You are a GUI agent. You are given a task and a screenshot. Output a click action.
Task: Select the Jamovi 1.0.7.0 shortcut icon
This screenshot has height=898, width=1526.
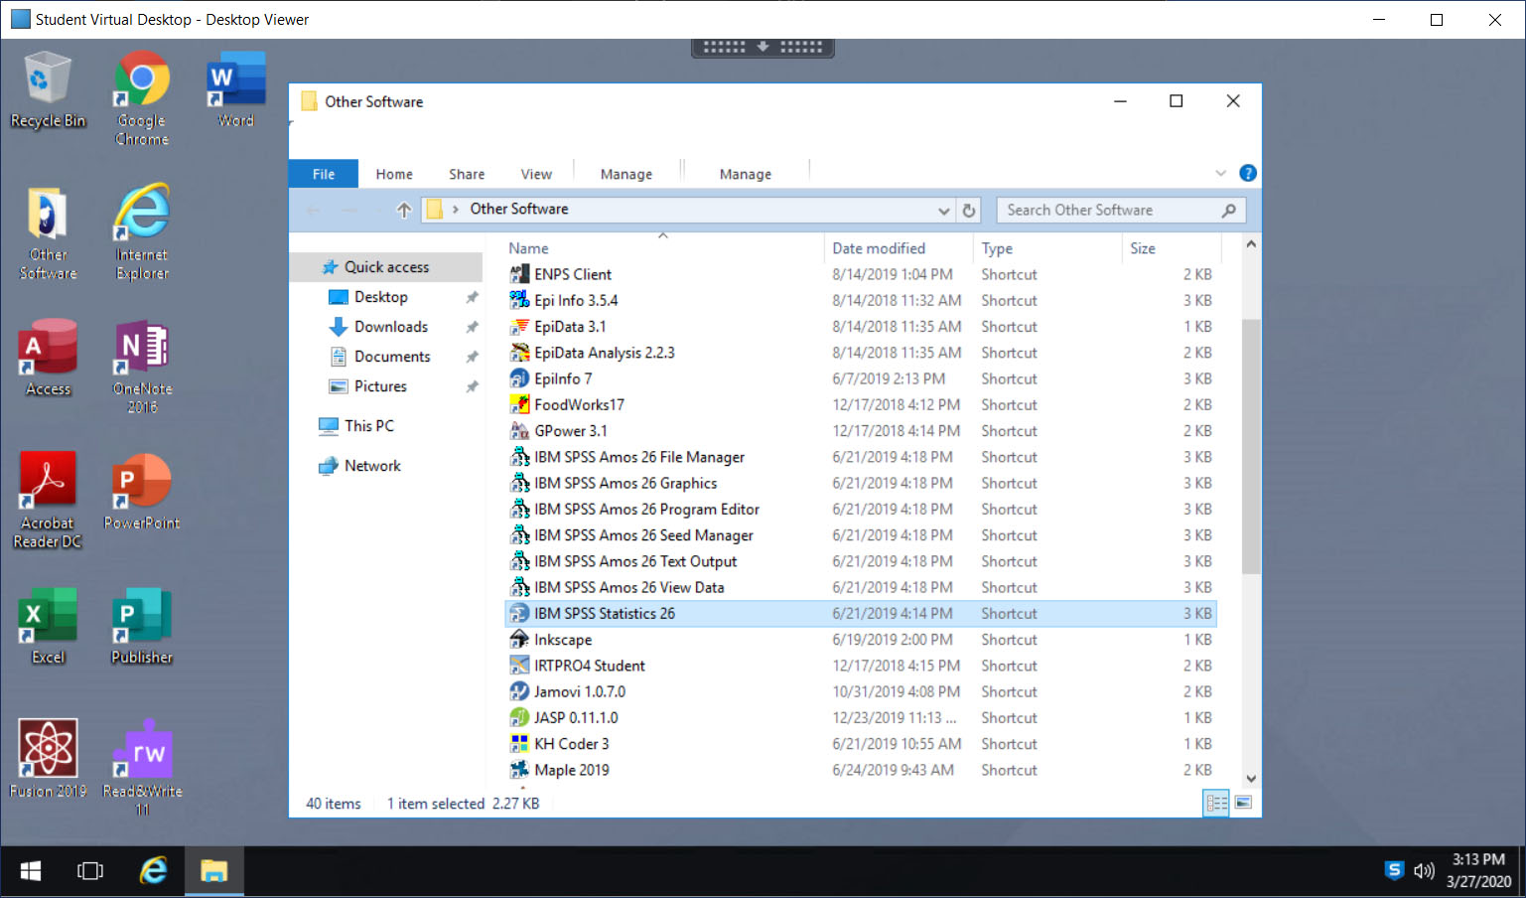(519, 691)
